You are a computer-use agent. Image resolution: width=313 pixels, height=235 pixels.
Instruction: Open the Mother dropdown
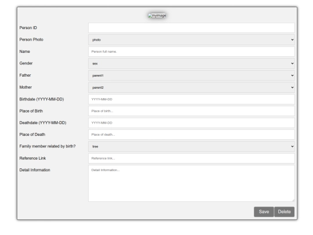click(191, 87)
